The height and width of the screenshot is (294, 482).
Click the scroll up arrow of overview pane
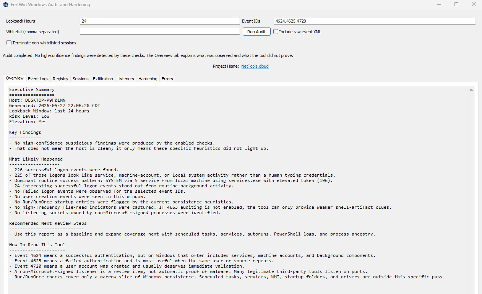click(471, 90)
